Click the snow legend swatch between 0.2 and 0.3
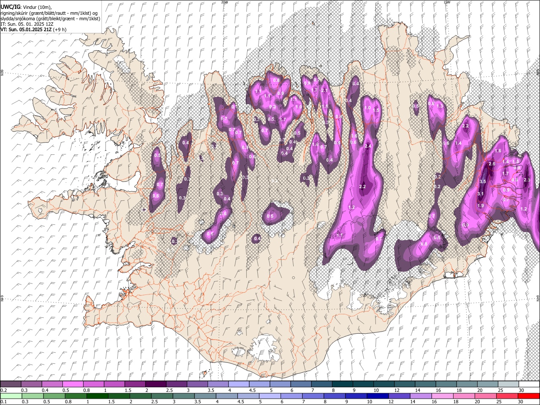The height and width of the screenshot is (405, 540). tap(11, 384)
